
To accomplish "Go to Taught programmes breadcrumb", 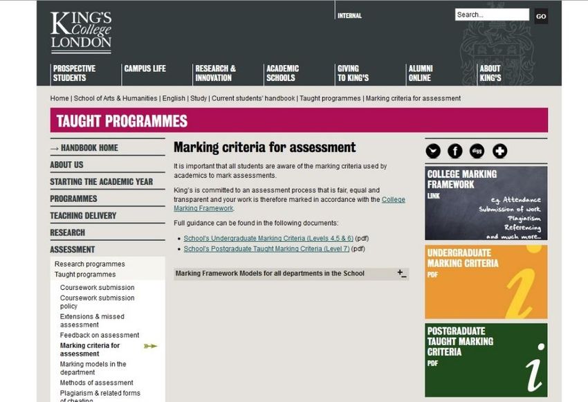I will 330,98.
